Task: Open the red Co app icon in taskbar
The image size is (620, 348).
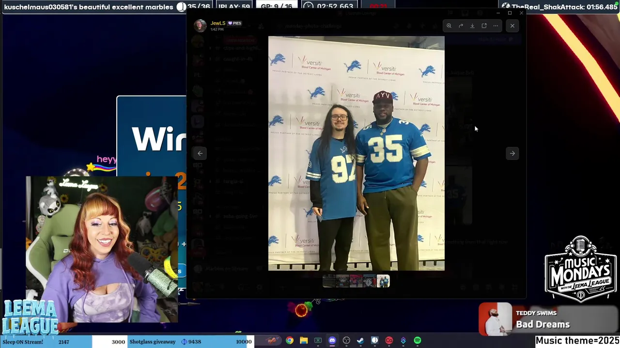Action: click(389, 341)
